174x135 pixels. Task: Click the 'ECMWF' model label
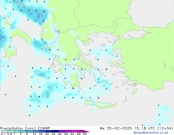click(x=44, y=128)
